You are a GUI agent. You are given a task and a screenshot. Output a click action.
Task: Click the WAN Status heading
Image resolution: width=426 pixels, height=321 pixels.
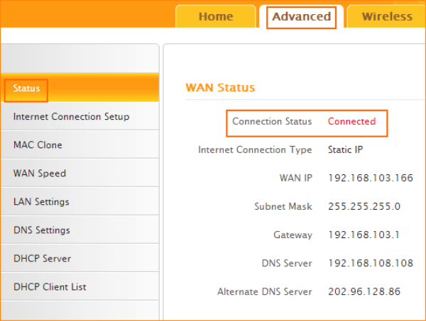pos(220,88)
